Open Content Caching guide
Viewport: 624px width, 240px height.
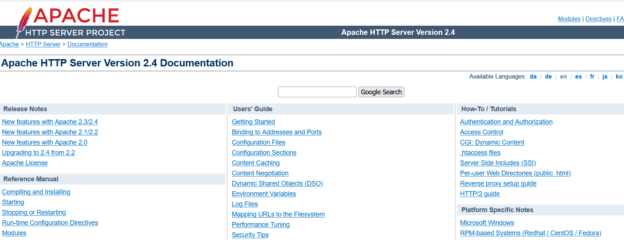tap(256, 163)
